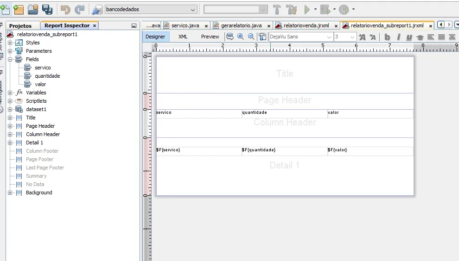Toggle bold text formatting
459x261 pixels.
point(387,37)
